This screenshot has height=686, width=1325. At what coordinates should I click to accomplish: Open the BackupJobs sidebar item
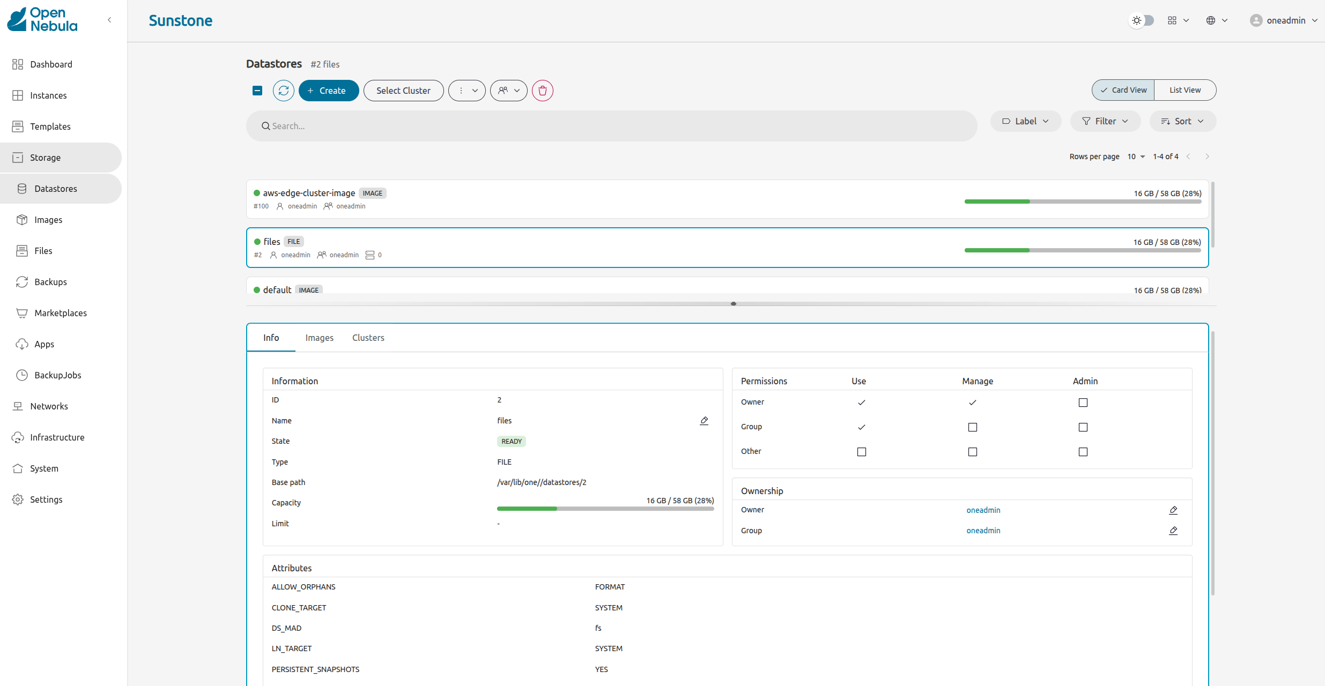[x=57, y=375]
